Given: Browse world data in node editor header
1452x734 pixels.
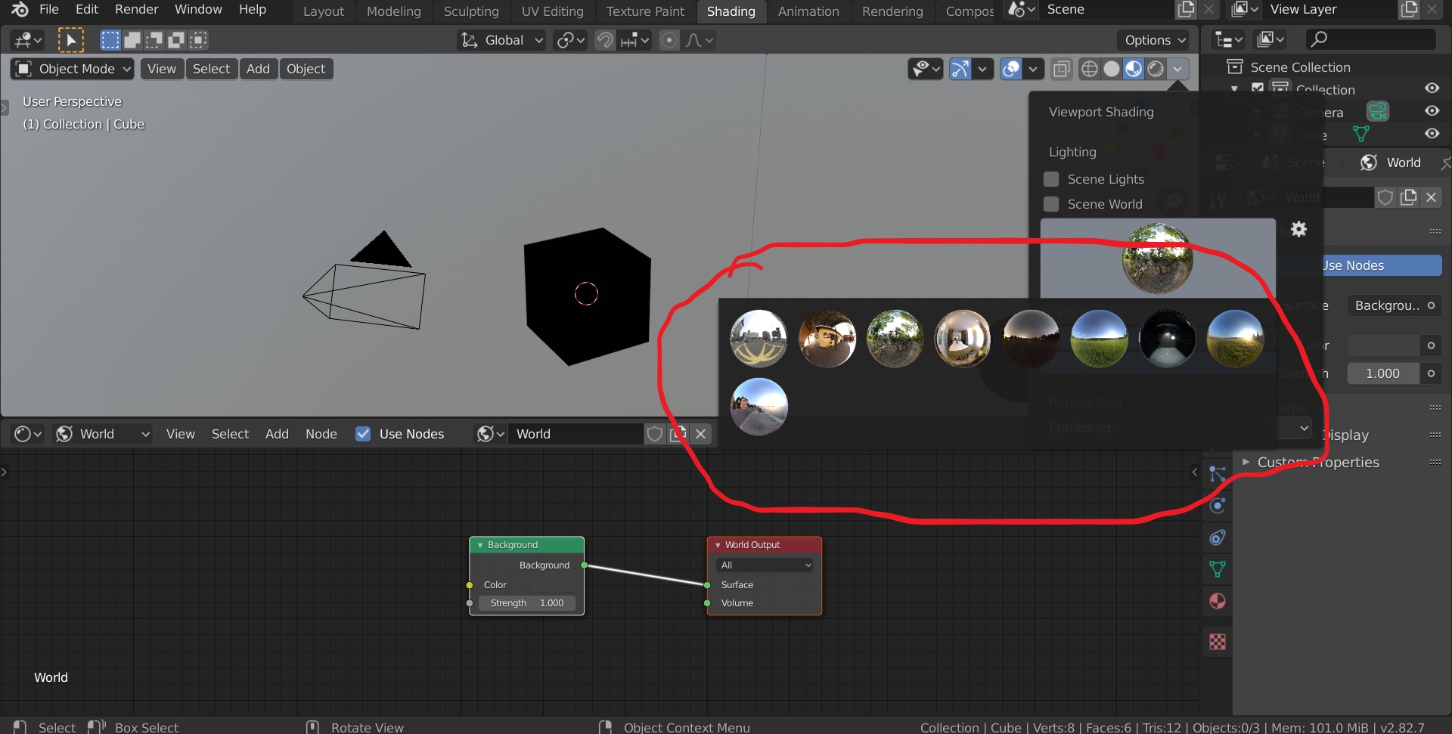Looking at the screenshot, I should pyautogui.click(x=490, y=434).
